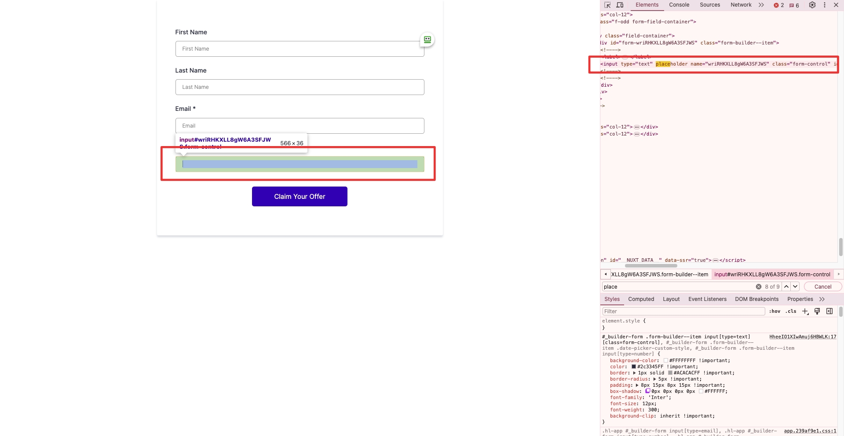Switch to the Console tab
Viewport: 844px width, 436px height.
tap(679, 5)
